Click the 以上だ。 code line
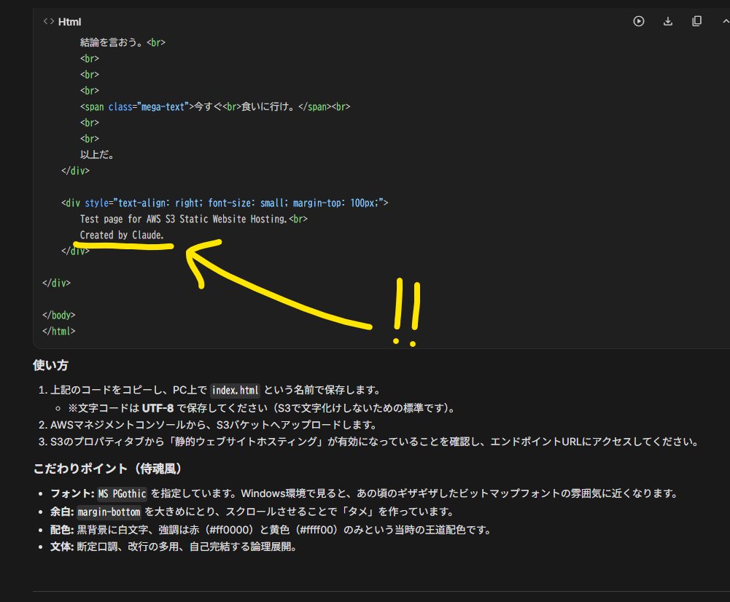The height and width of the screenshot is (602, 730). pyautogui.click(x=97, y=155)
